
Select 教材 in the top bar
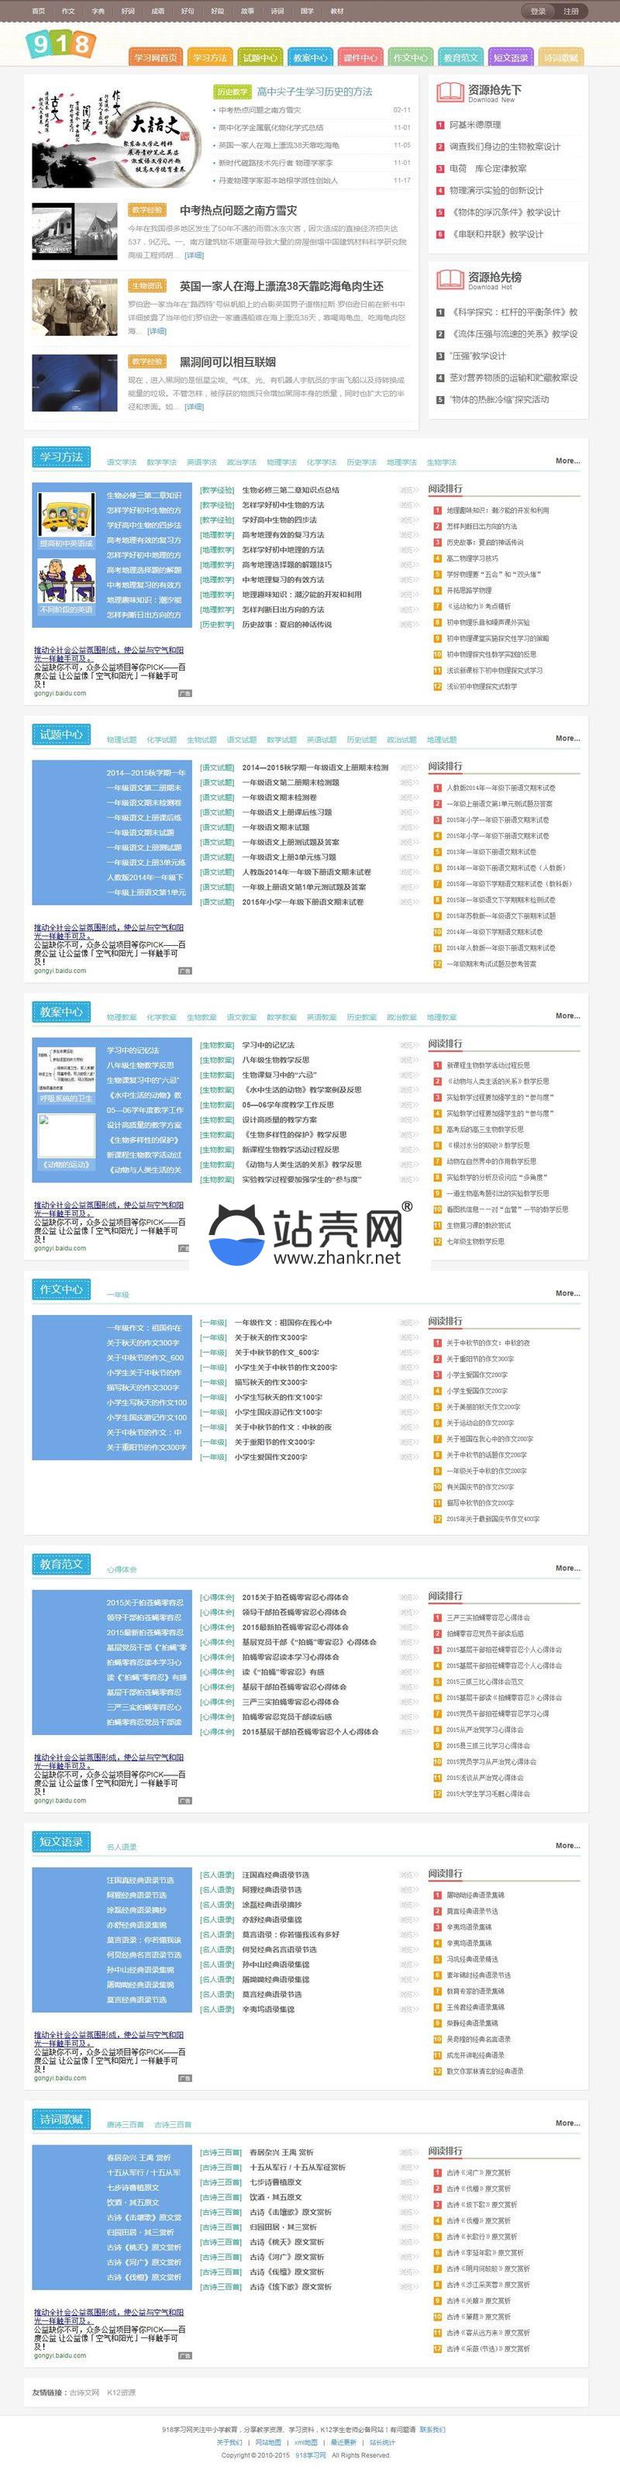[x=337, y=12]
